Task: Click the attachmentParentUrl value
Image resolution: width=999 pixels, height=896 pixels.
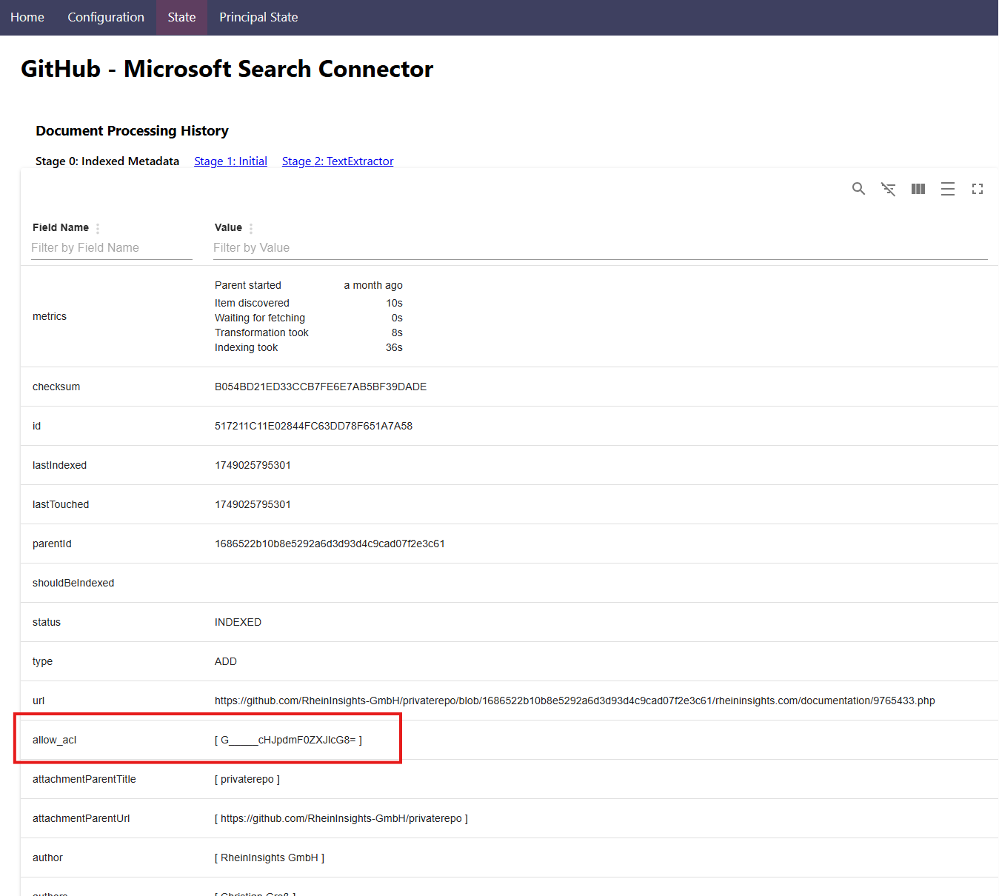Action: click(x=341, y=818)
